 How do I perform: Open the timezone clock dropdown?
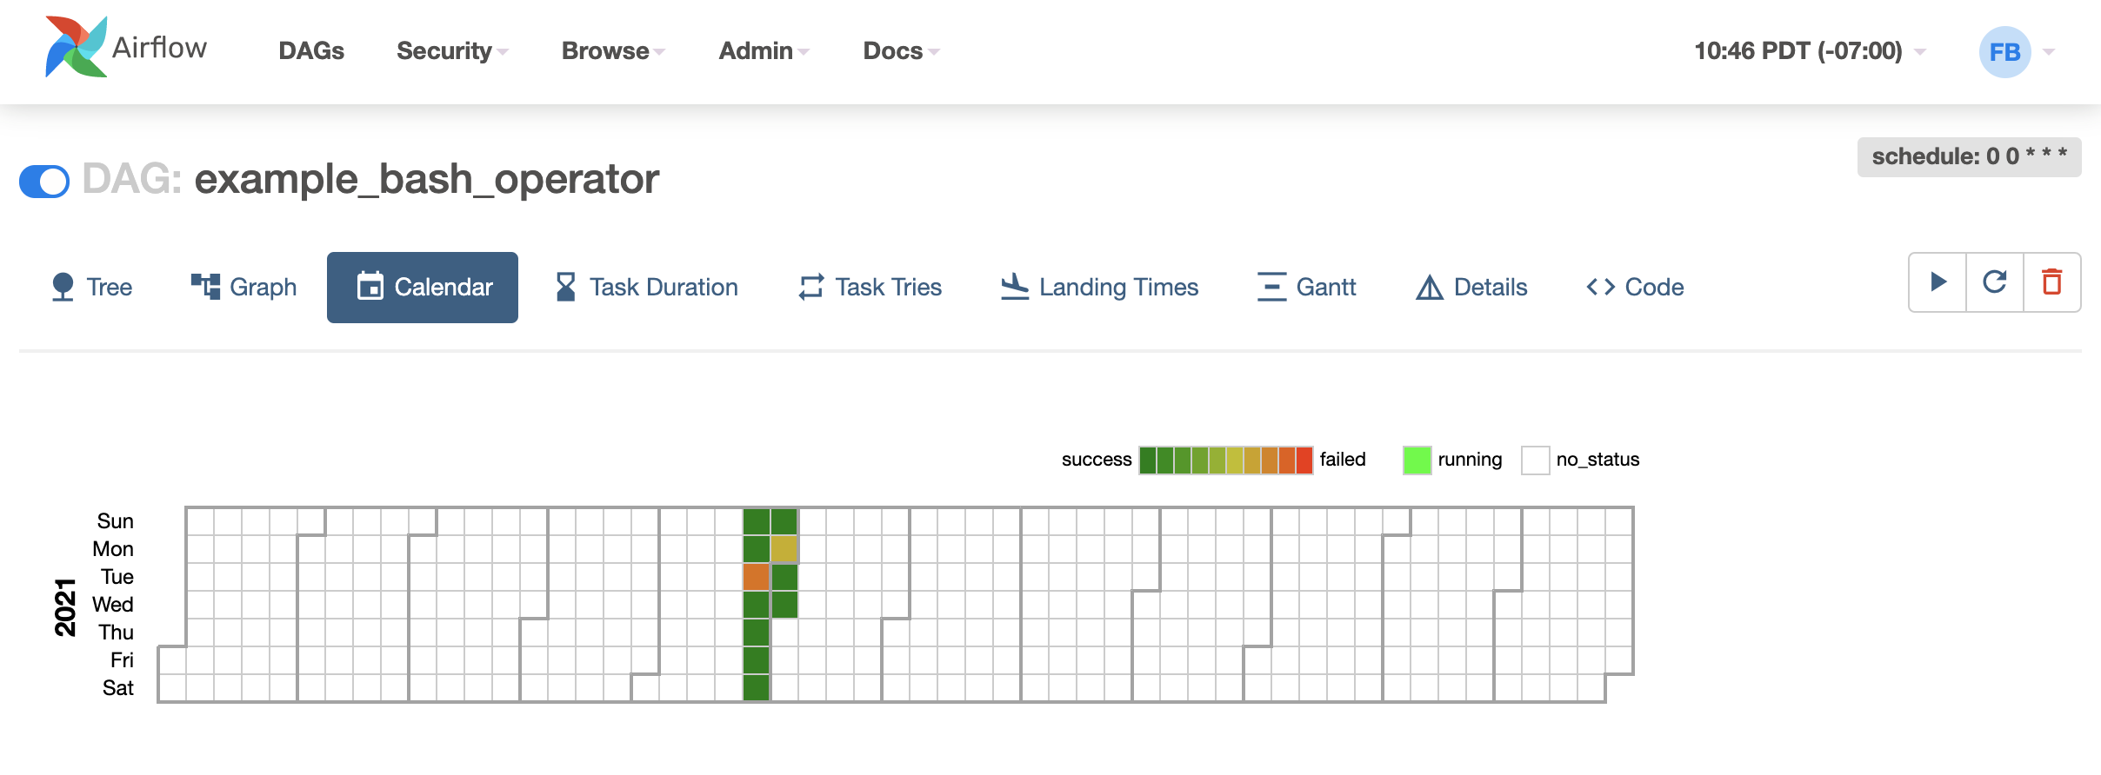(1809, 51)
